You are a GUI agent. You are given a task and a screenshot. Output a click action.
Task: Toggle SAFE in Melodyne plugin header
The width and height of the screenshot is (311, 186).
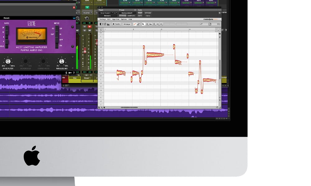(140, 15)
